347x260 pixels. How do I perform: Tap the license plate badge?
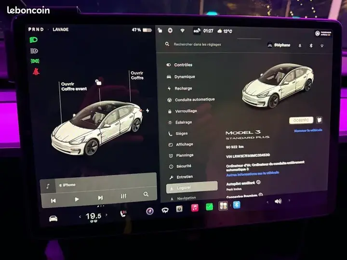click(301, 120)
